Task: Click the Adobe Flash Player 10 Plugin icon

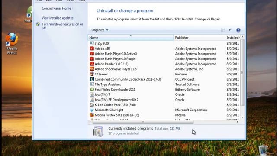Action: (x=92, y=59)
